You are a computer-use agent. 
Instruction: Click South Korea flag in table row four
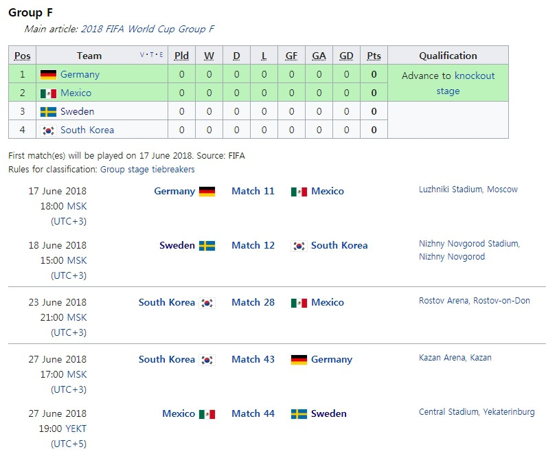(x=48, y=130)
